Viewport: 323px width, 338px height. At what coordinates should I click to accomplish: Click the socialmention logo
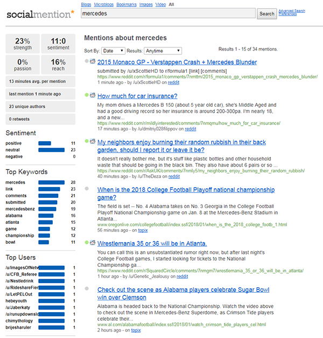(x=40, y=14)
